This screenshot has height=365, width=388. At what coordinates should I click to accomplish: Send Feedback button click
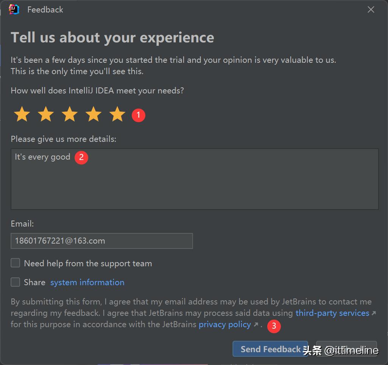[x=270, y=349]
